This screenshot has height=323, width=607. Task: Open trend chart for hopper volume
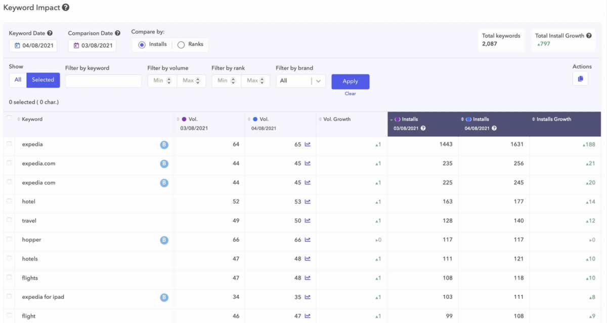tap(308, 240)
